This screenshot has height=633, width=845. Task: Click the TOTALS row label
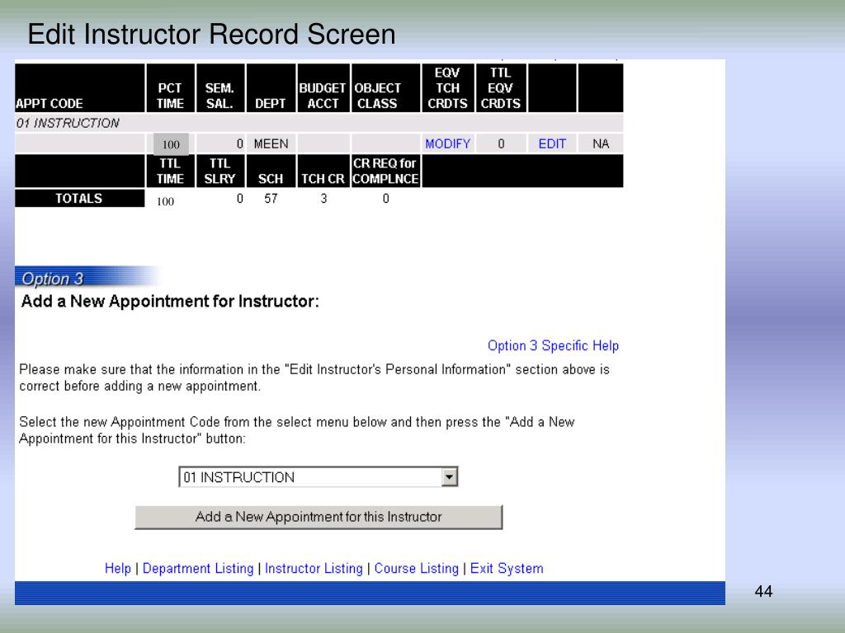coord(79,198)
